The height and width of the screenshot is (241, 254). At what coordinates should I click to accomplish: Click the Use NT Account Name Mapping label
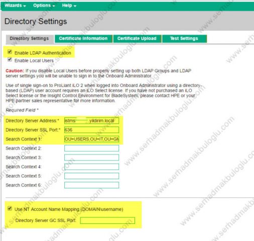click(69, 209)
